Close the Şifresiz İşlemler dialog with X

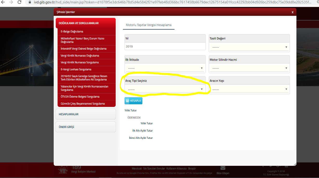coord(292,12)
